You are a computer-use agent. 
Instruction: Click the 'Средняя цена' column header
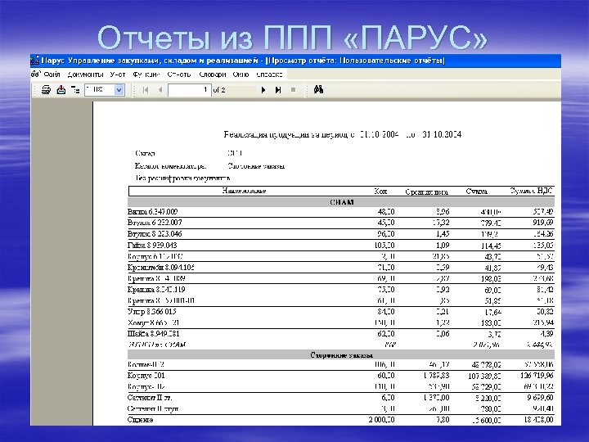coord(427,192)
